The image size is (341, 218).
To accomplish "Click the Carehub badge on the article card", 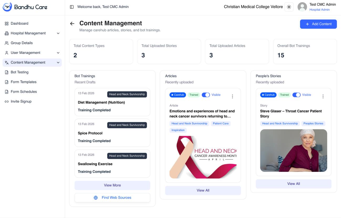I will tap(178, 95).
